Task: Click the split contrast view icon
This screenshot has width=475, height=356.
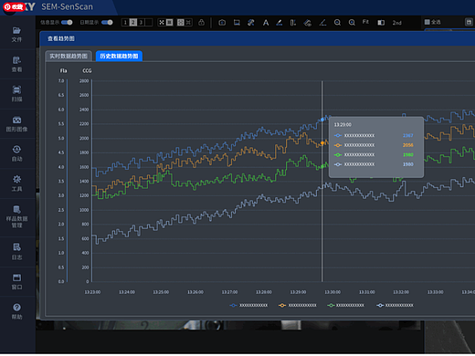Action: click(381, 23)
